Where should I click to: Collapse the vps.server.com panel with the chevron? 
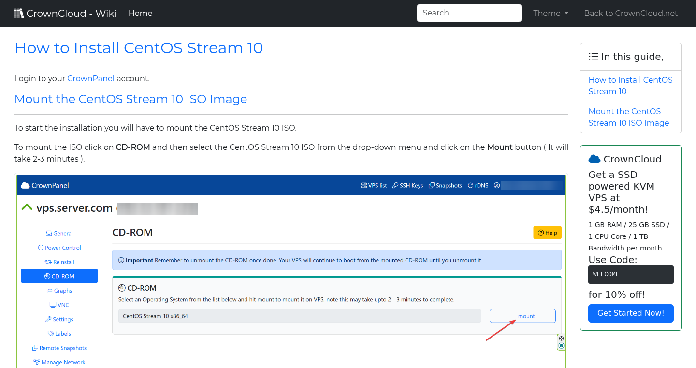[x=27, y=207]
